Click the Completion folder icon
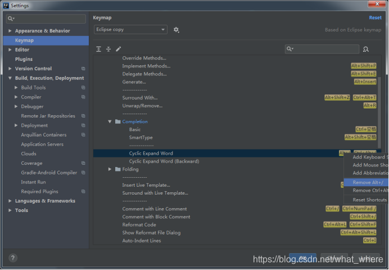This screenshot has height=270, width=389. (x=118, y=121)
